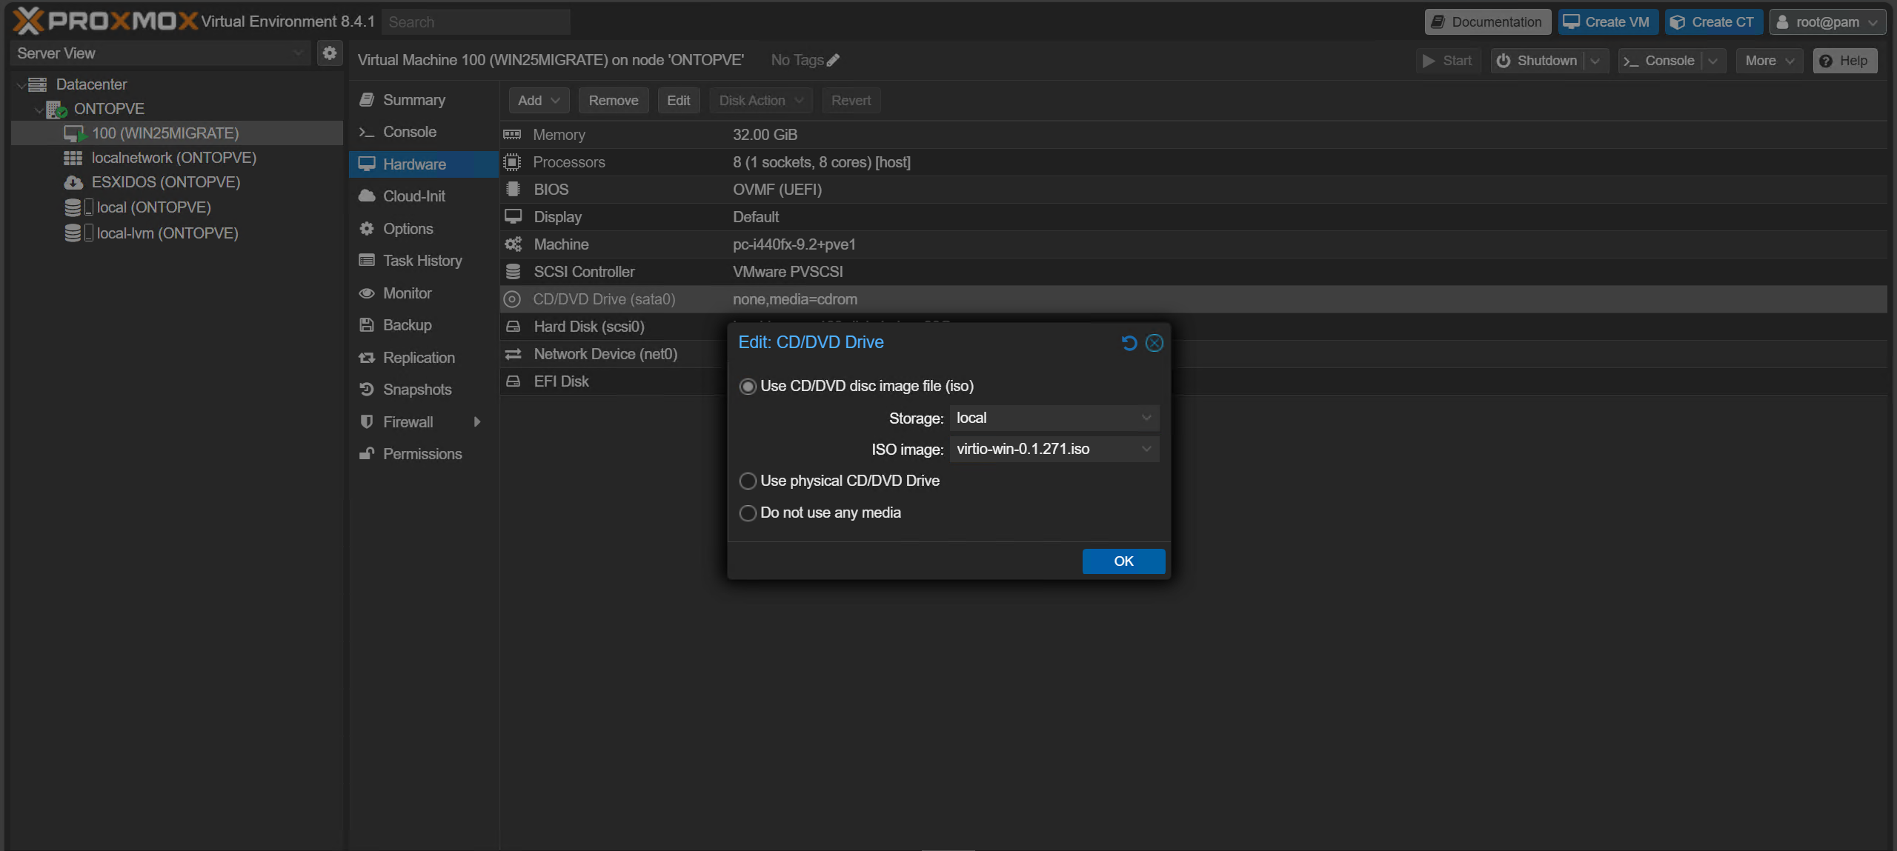The width and height of the screenshot is (1897, 851).
Task: Reset the CD/DVD Drive dialog with undo icon
Action: [x=1129, y=343]
